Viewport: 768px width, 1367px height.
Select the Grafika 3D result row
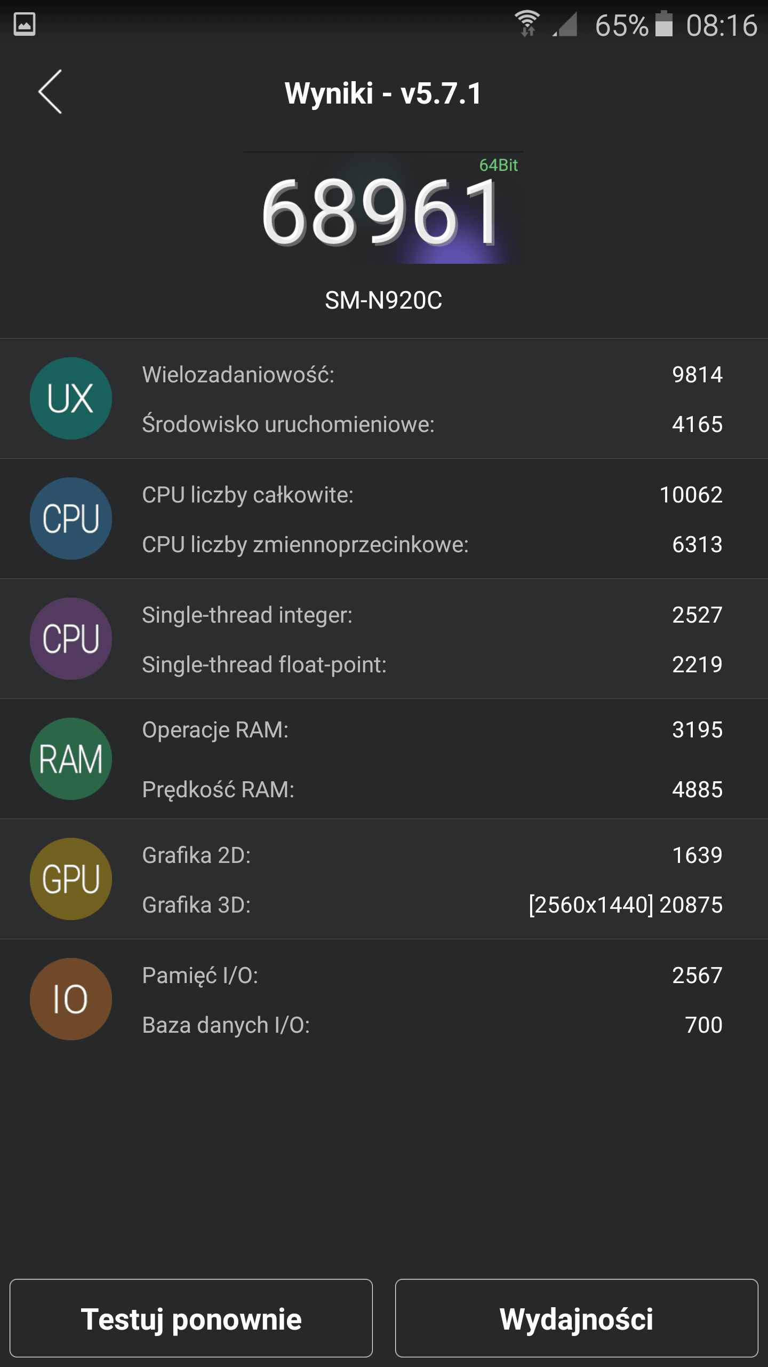(x=432, y=905)
